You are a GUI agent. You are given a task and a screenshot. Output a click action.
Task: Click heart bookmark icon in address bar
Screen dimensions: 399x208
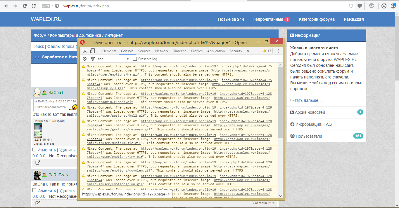(x=360, y=6)
